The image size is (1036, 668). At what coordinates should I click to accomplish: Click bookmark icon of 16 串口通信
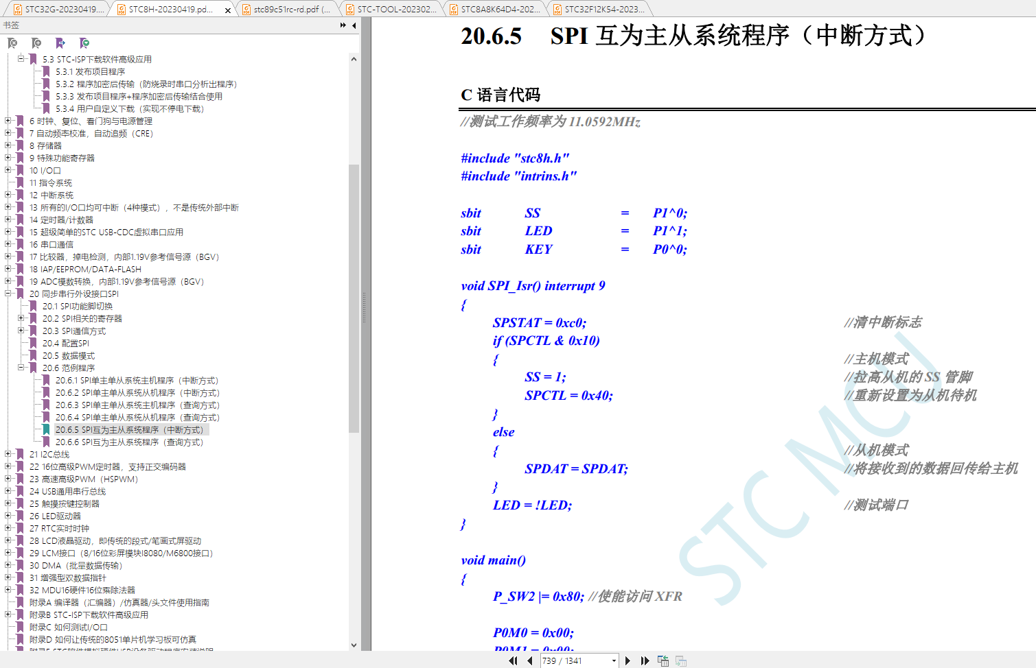tap(21, 244)
